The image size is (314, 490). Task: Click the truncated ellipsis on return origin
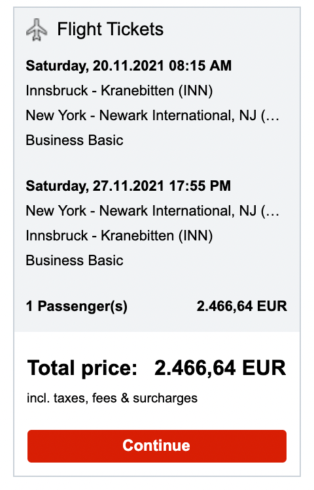pyautogui.click(x=270, y=211)
